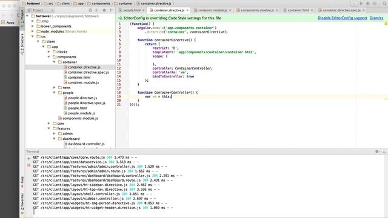Collapse the people folder
The width and height of the screenshot is (388, 218).
coord(55,93)
